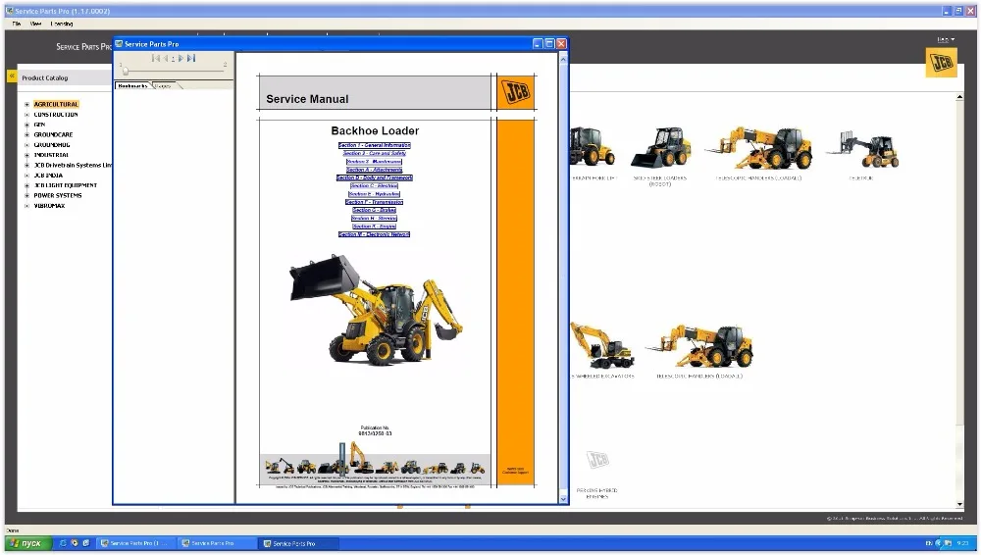Open the Wheeled Excavators thumbnail
Viewport: 981px width, 555px height.
click(602, 346)
